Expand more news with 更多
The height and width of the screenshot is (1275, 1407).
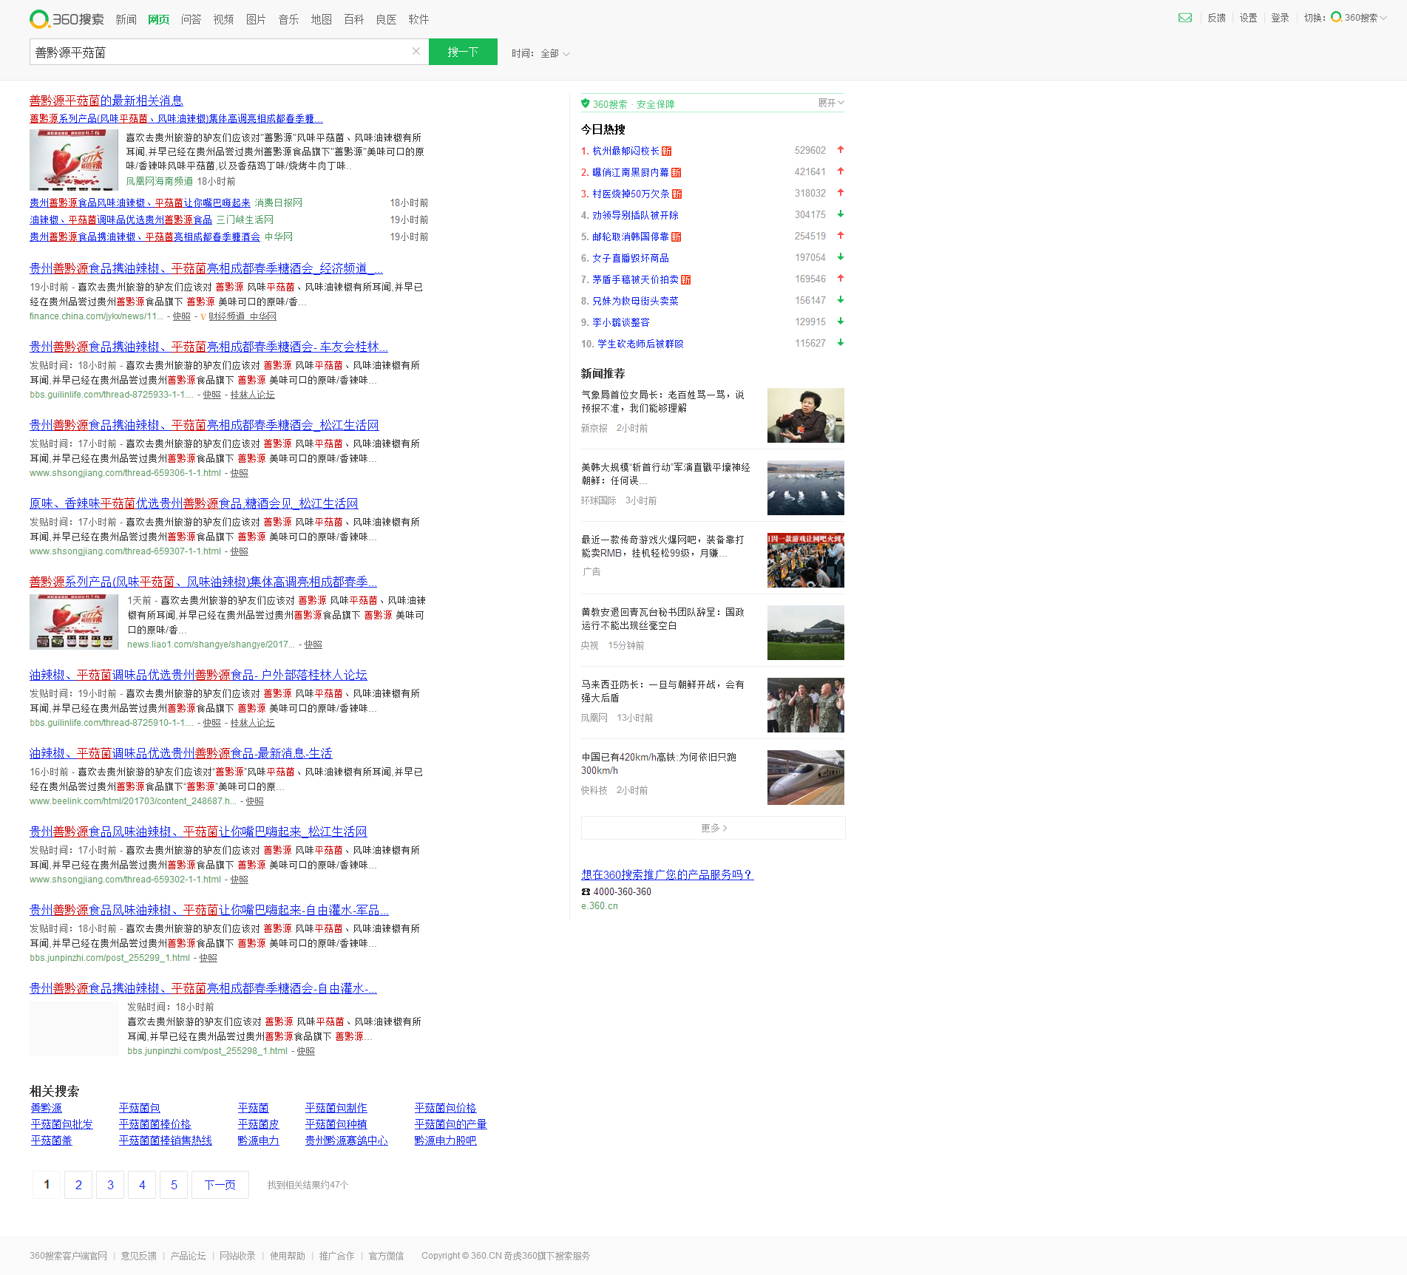tap(713, 828)
